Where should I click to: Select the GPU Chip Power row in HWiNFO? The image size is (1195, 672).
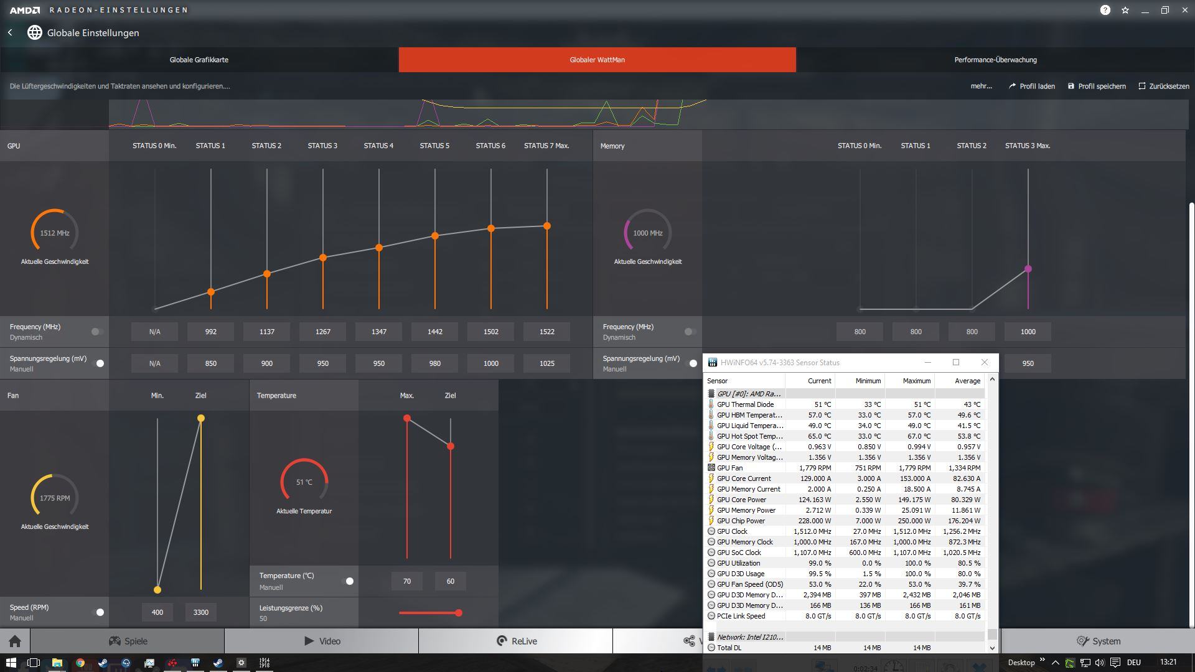(845, 521)
